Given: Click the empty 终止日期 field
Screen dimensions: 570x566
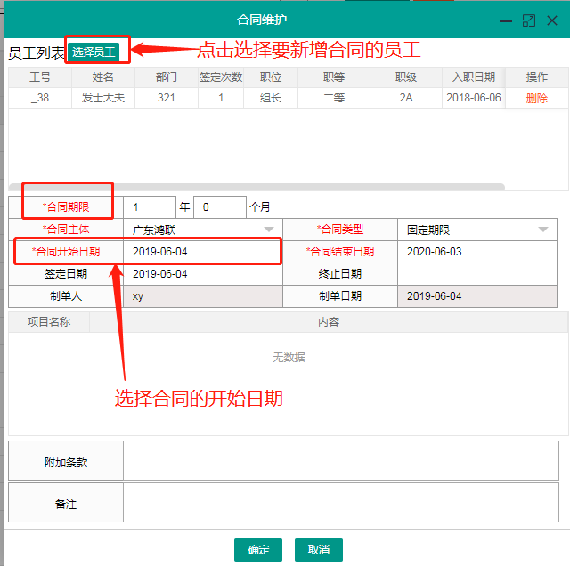Looking at the screenshot, I should 482,274.
